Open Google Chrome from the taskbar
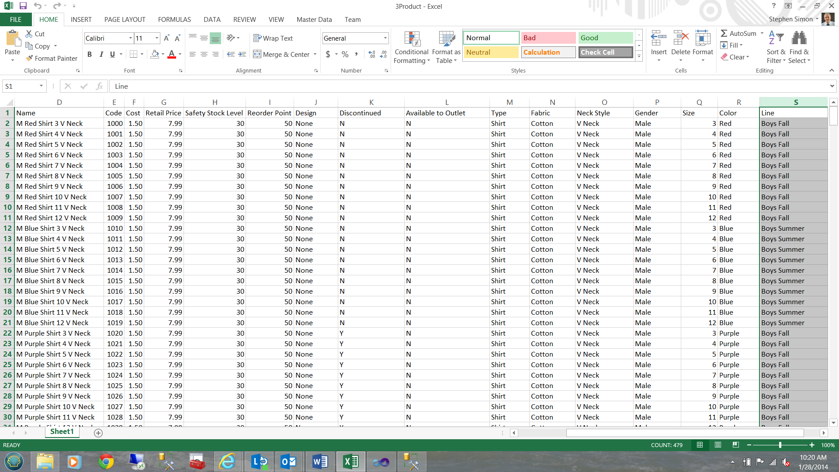The height and width of the screenshot is (472, 839). click(106, 462)
